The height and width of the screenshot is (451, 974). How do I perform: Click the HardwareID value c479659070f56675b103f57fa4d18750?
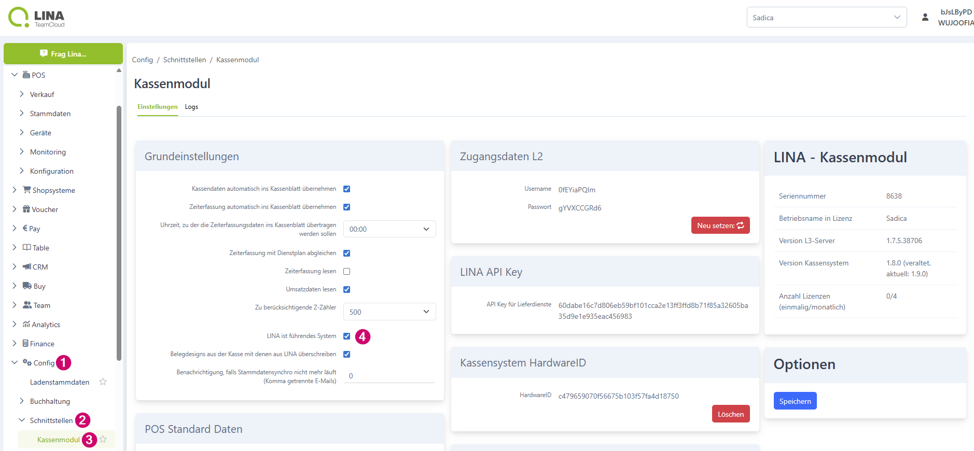click(618, 396)
